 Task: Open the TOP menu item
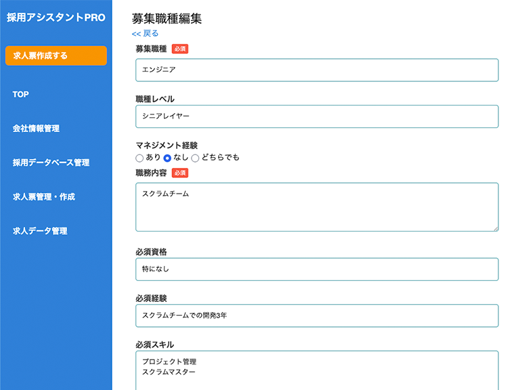click(x=20, y=95)
